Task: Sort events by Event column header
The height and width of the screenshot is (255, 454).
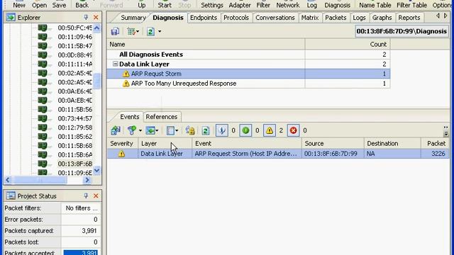Action: tap(247, 144)
